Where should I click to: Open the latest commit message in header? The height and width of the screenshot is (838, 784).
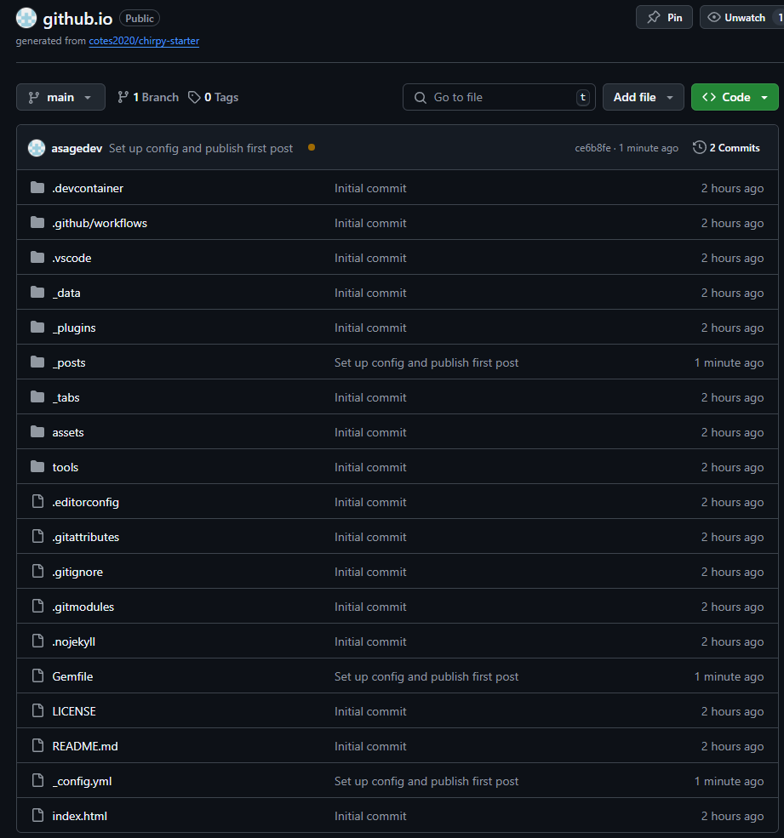(x=201, y=149)
